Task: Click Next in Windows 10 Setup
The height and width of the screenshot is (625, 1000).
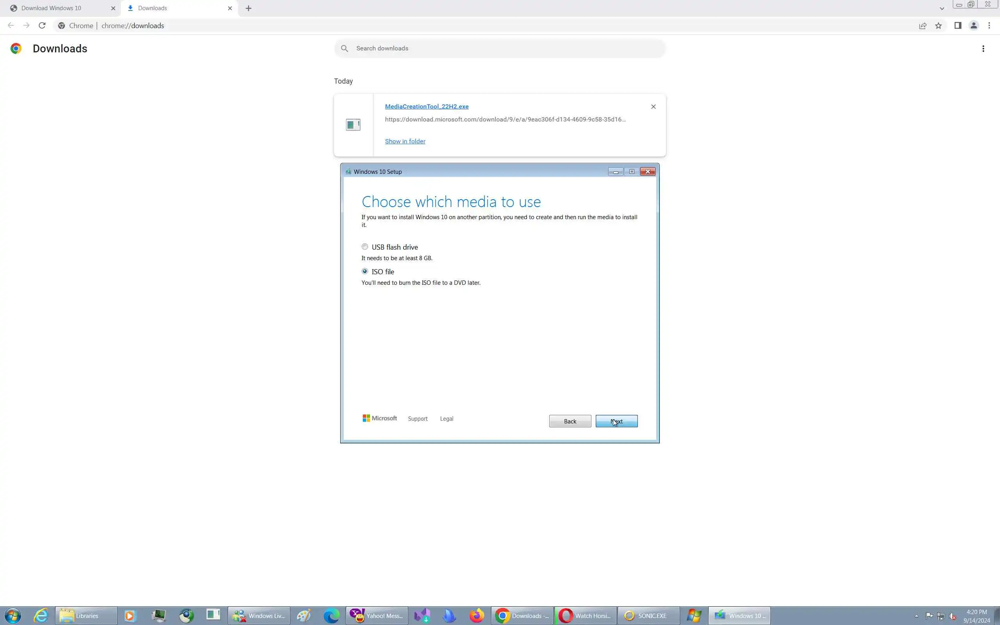Action: (x=616, y=421)
